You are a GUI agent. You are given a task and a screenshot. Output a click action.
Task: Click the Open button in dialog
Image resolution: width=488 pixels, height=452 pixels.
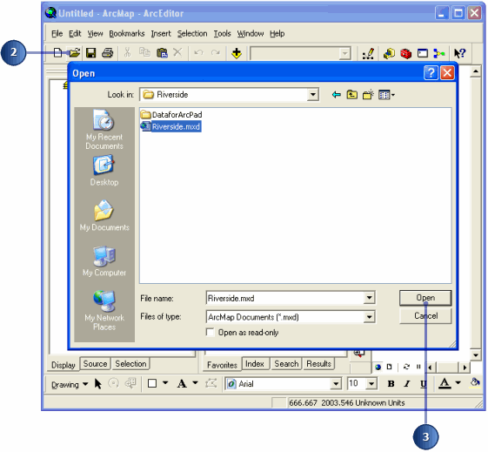point(425,298)
